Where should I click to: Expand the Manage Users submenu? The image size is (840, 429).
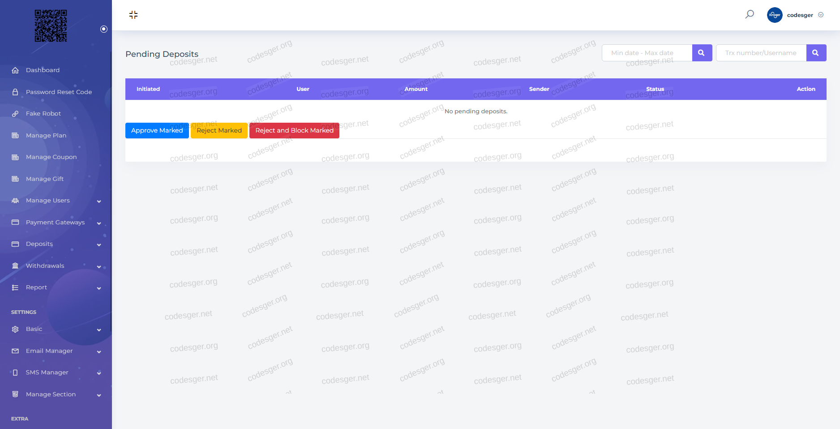click(99, 201)
